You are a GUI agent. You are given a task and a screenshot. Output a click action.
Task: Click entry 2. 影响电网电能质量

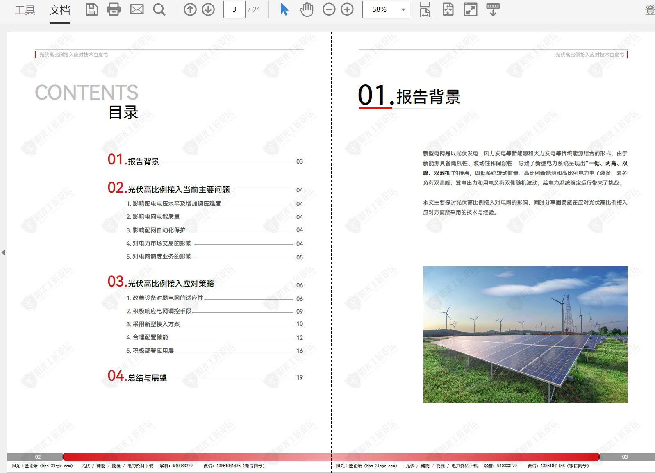click(x=153, y=217)
